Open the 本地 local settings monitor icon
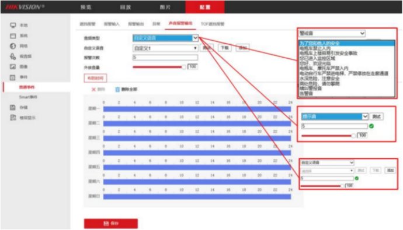Image resolution: width=403 pixels, height=230 pixels. 13,25
